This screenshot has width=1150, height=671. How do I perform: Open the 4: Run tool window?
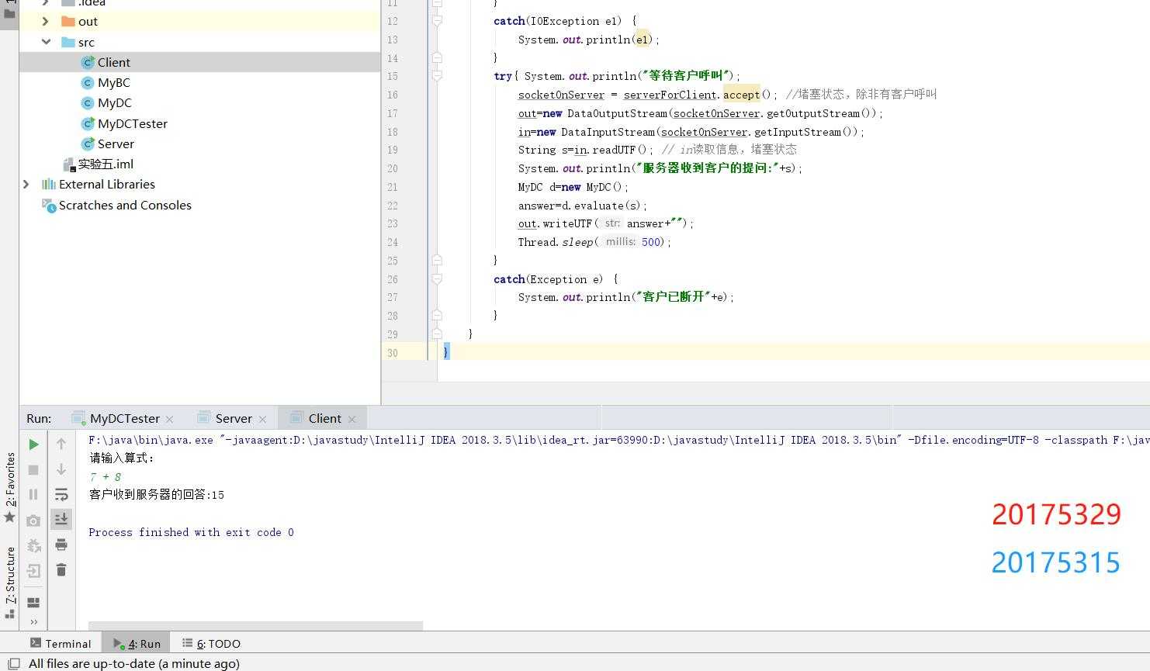click(x=137, y=643)
